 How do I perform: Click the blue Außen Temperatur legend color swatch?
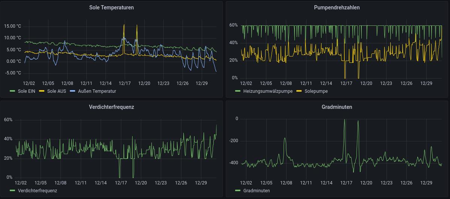coord(73,91)
